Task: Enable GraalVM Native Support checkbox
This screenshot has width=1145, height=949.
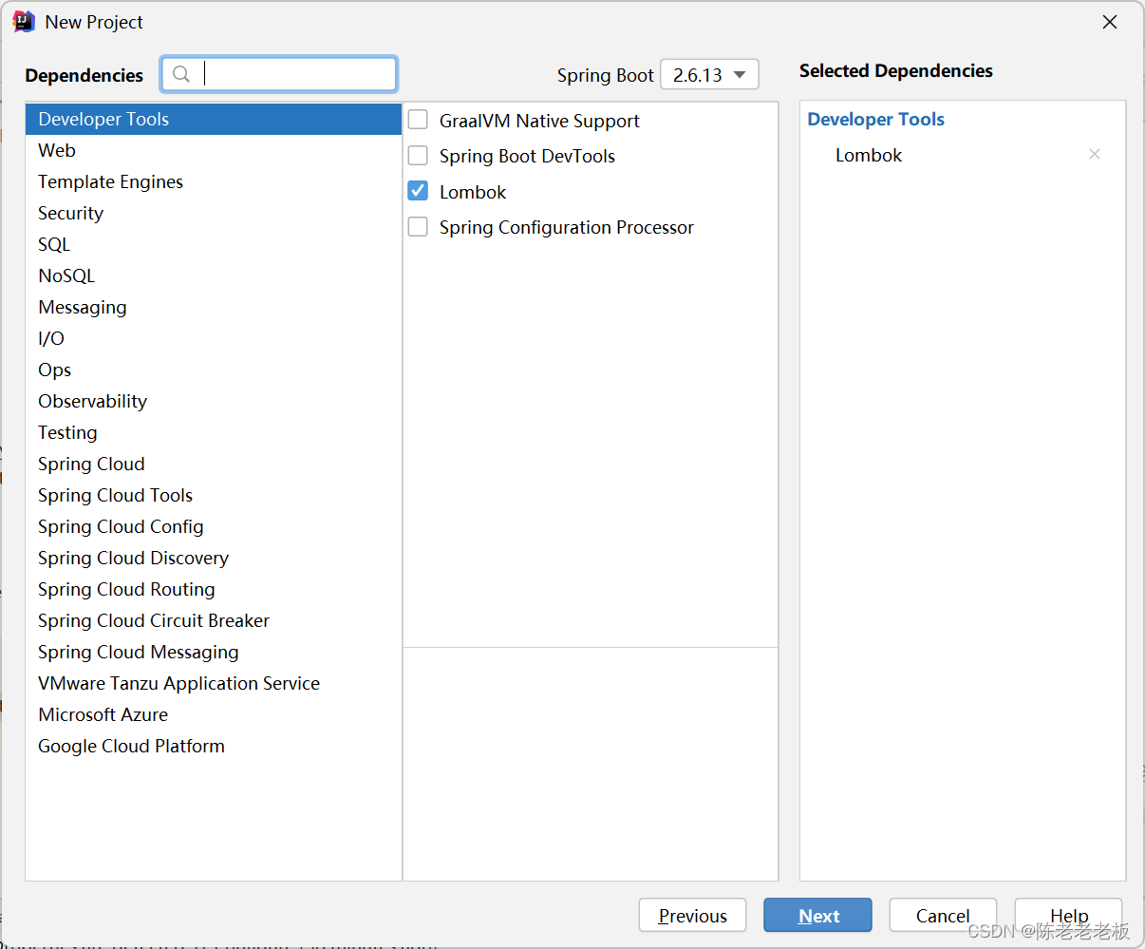Action: [x=418, y=120]
